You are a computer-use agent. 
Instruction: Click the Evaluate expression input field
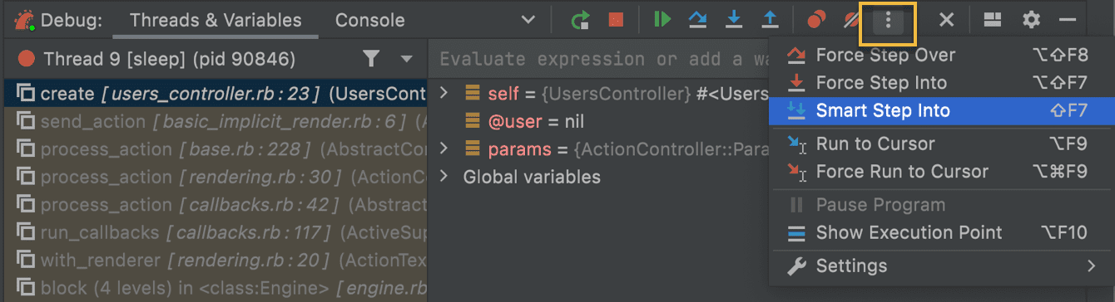coord(597,59)
